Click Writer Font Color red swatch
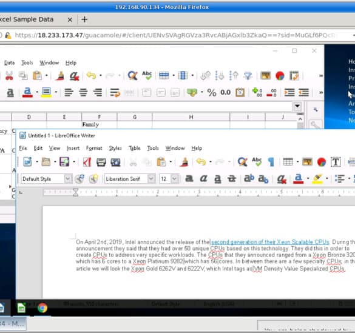355x333 pixels. point(298,179)
